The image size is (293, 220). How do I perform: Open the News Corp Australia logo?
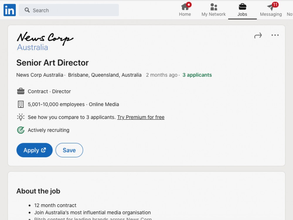(x=45, y=41)
